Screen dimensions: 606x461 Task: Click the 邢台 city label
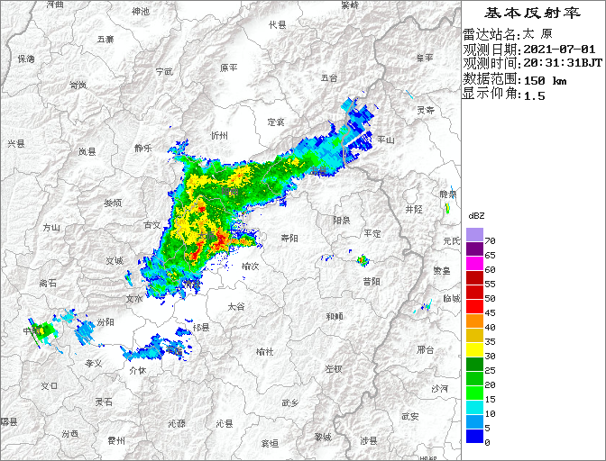[x=426, y=348]
